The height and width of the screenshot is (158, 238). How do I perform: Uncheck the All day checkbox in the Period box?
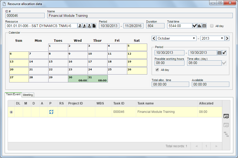(157, 70)
